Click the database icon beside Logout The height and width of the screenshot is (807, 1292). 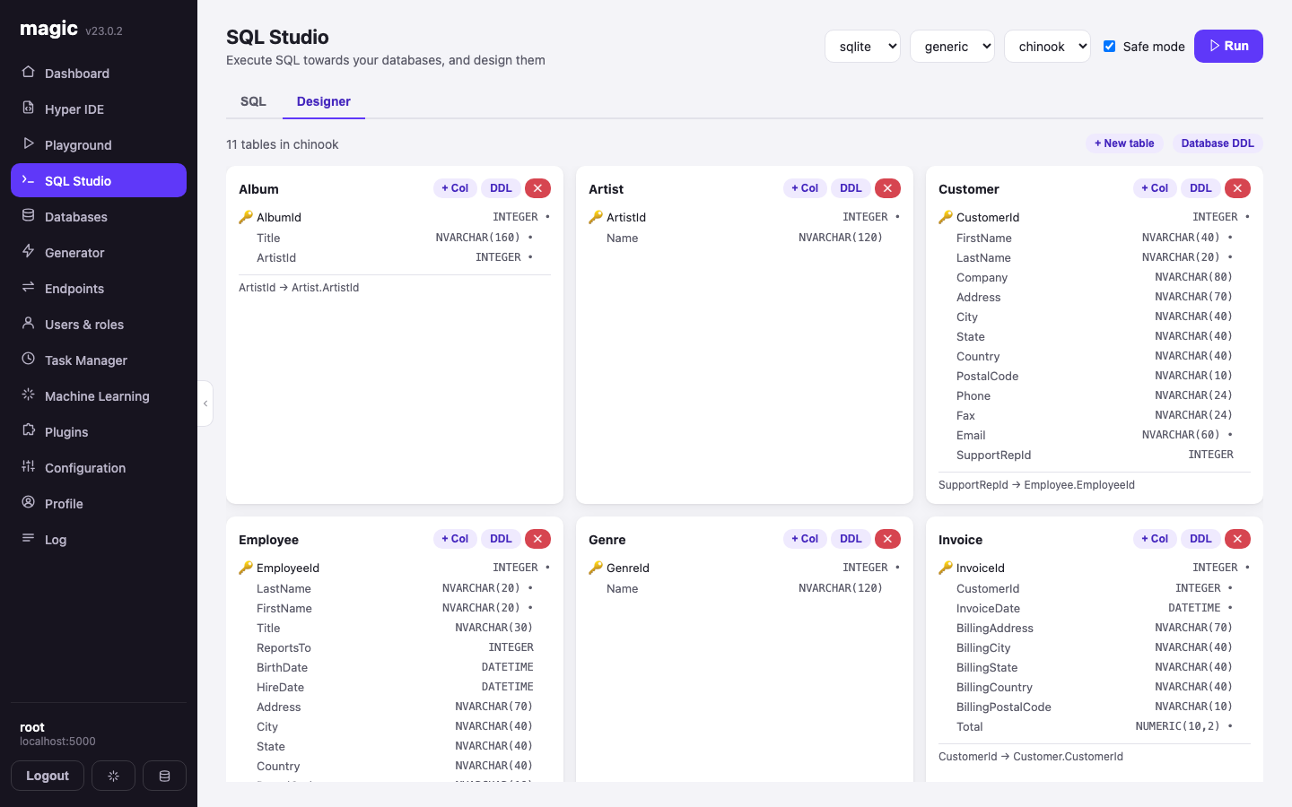click(164, 776)
